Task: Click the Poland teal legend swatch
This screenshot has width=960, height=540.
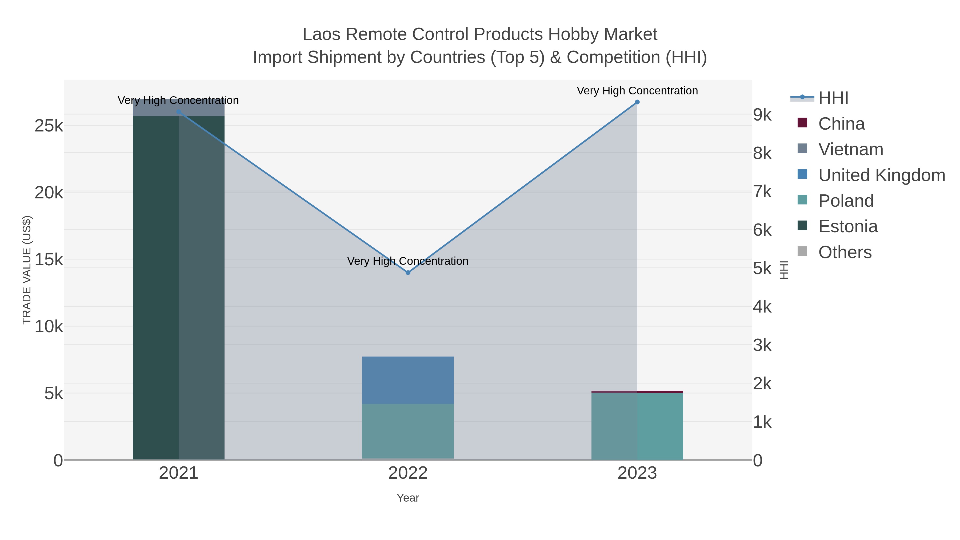Action: [802, 200]
